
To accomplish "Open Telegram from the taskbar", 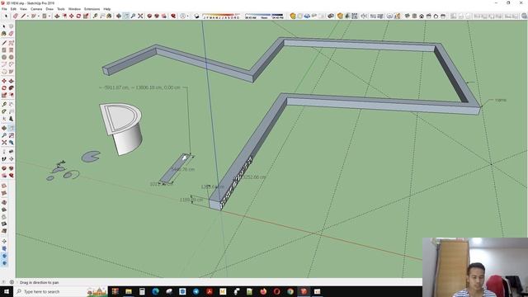I will [x=196, y=291].
